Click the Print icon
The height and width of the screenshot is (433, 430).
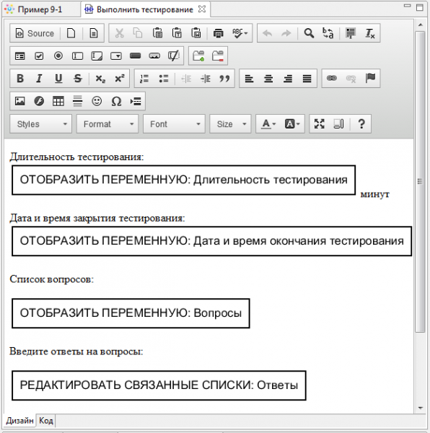click(x=219, y=33)
